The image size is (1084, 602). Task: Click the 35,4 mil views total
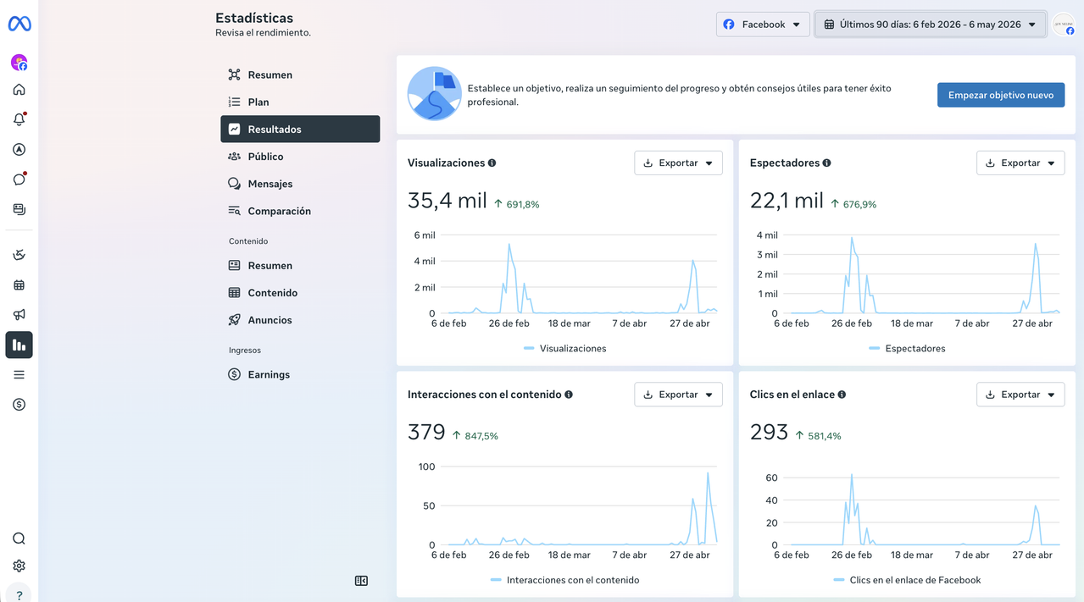click(447, 201)
